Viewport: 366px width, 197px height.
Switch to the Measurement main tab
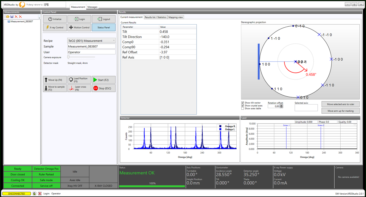(78, 7)
